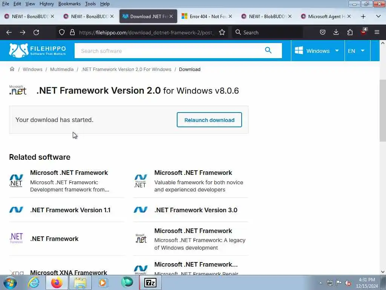Go back to the previous page
The width and height of the screenshot is (386, 290).
[9, 32]
